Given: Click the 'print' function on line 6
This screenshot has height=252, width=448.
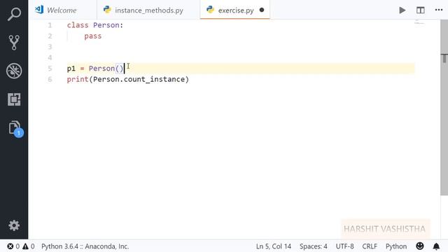Looking at the screenshot, I should [78, 79].
